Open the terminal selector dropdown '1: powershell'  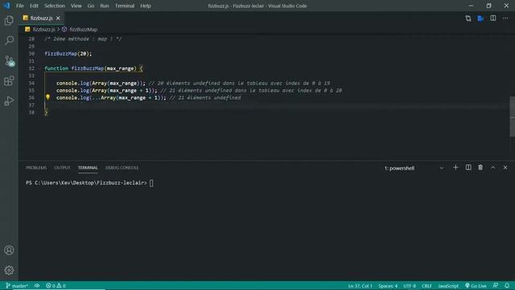(414, 168)
